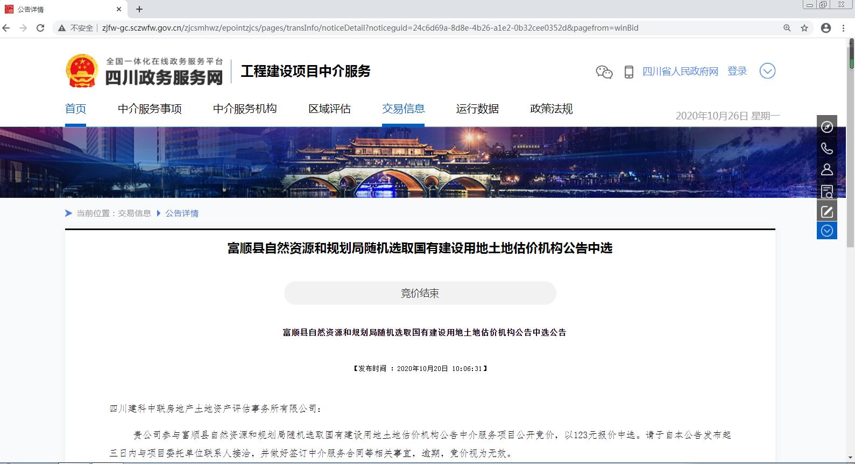Go to 中介服务机构 menu item
Image resolution: width=855 pixels, height=464 pixels.
[x=245, y=109]
